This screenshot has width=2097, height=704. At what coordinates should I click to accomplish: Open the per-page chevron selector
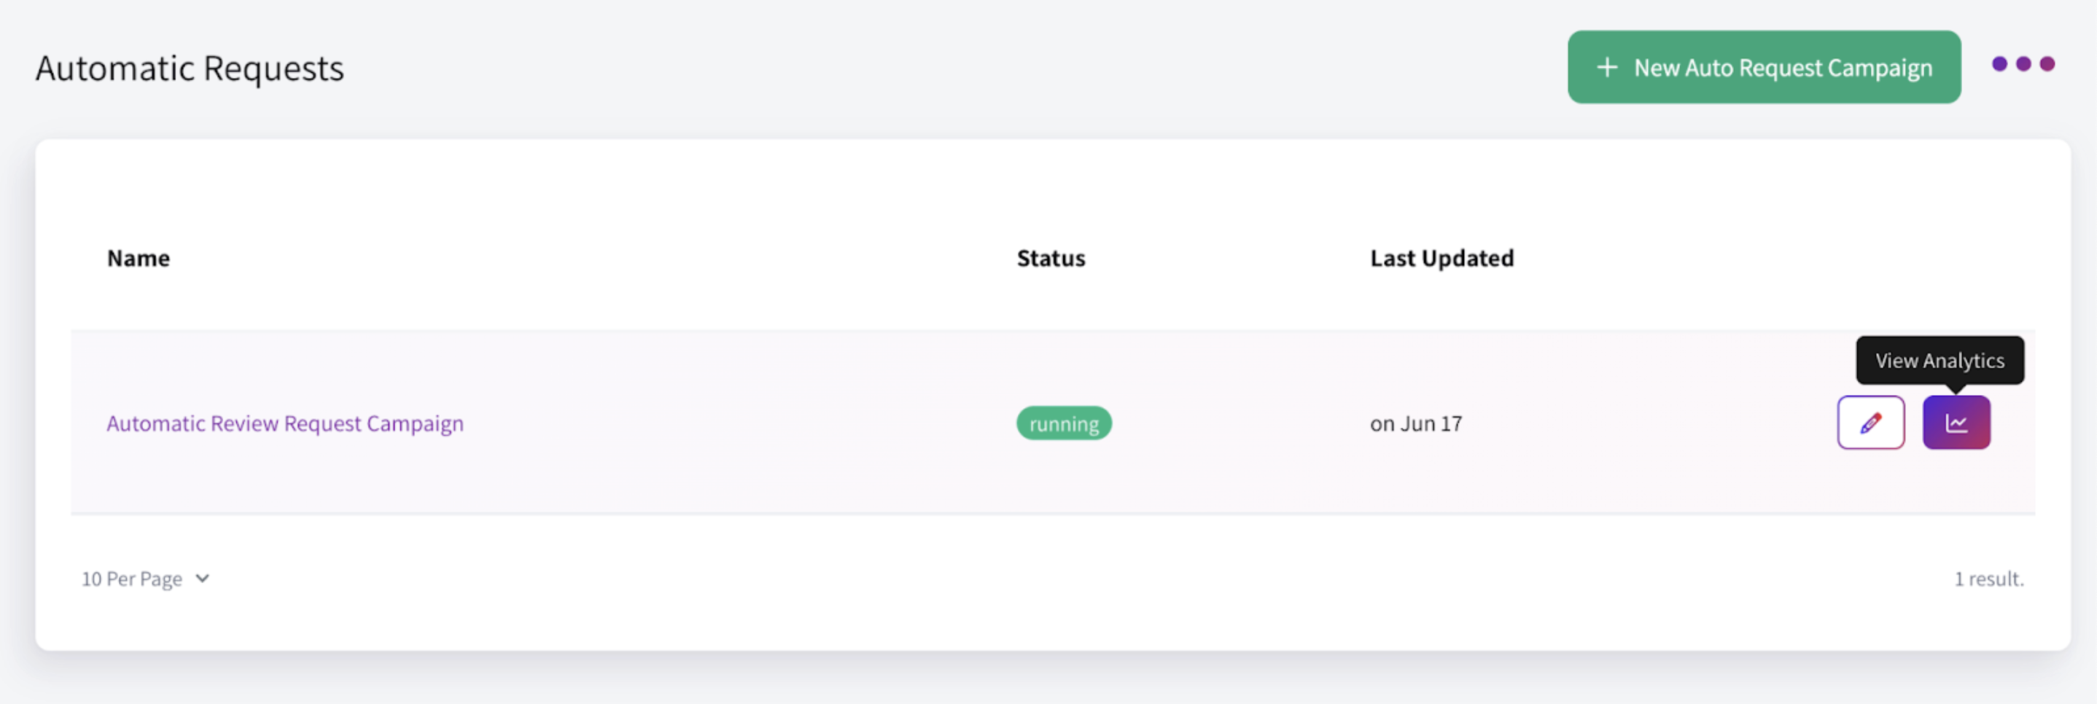pyautogui.click(x=202, y=579)
